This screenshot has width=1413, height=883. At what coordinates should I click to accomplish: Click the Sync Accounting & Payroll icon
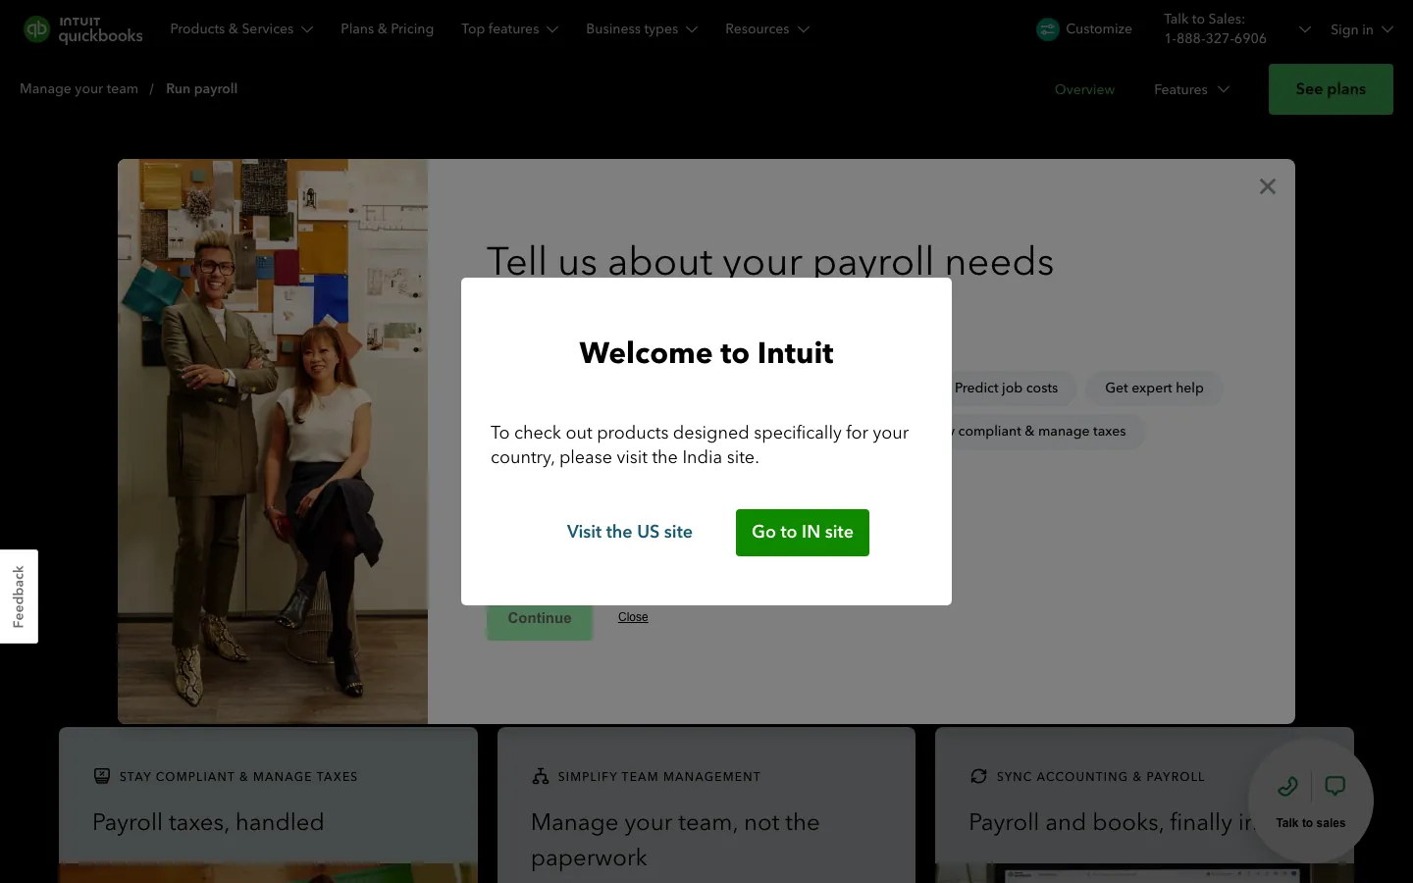(x=978, y=776)
